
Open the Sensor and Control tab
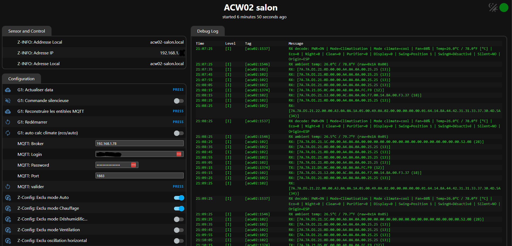27,31
